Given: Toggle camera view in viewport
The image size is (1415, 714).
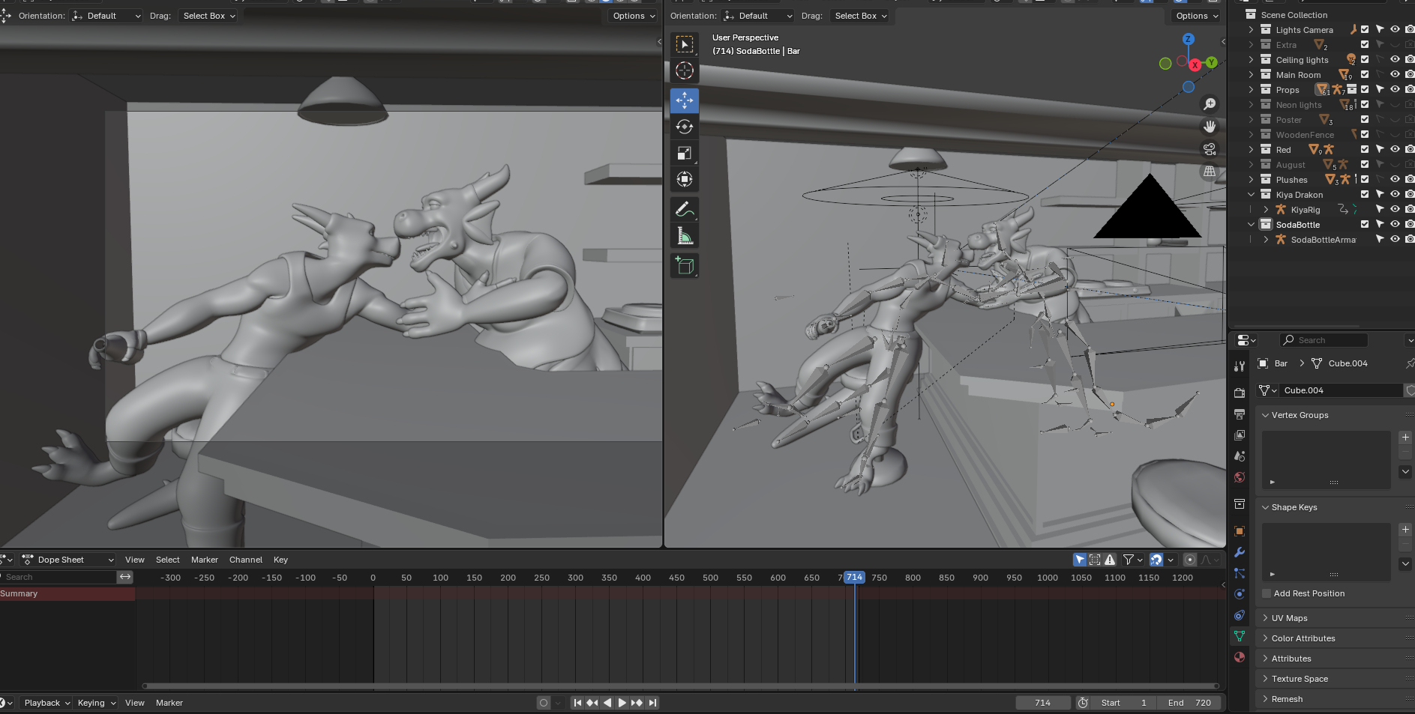Looking at the screenshot, I should (x=1209, y=149).
